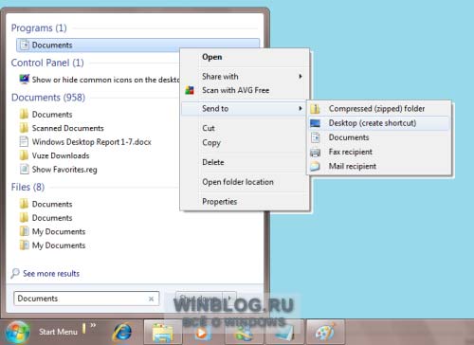
Task: Clear the search box with the X button
Action: coord(151,299)
